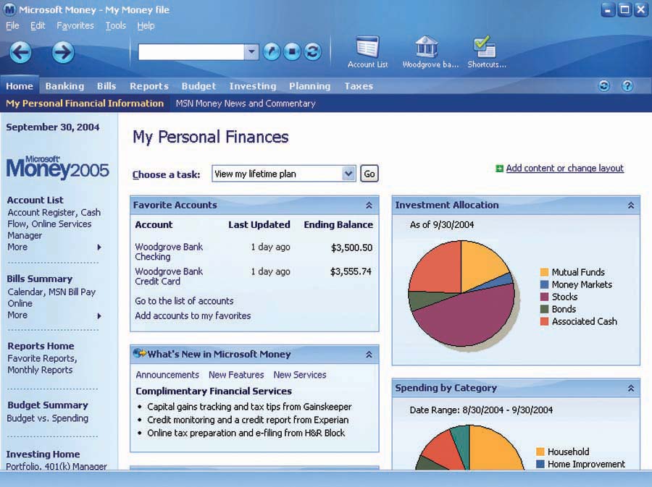Screen dimensions: 652x487
Task: Switch to the Taxes tab
Action: point(359,86)
